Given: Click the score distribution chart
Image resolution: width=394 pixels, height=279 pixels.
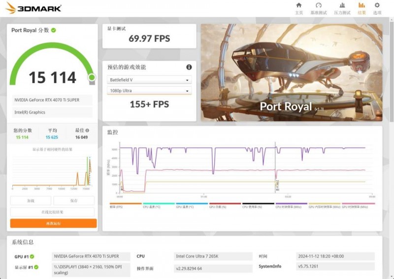Looking at the screenshot, I should pos(52,173).
